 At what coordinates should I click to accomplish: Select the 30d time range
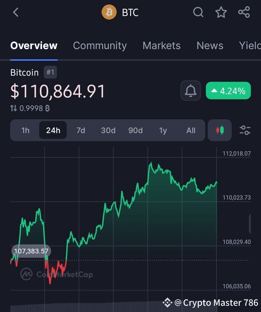(x=108, y=130)
